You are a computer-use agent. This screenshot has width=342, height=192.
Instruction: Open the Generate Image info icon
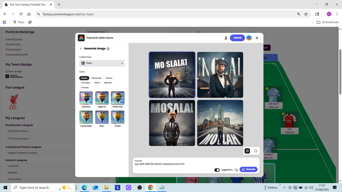pos(108,49)
